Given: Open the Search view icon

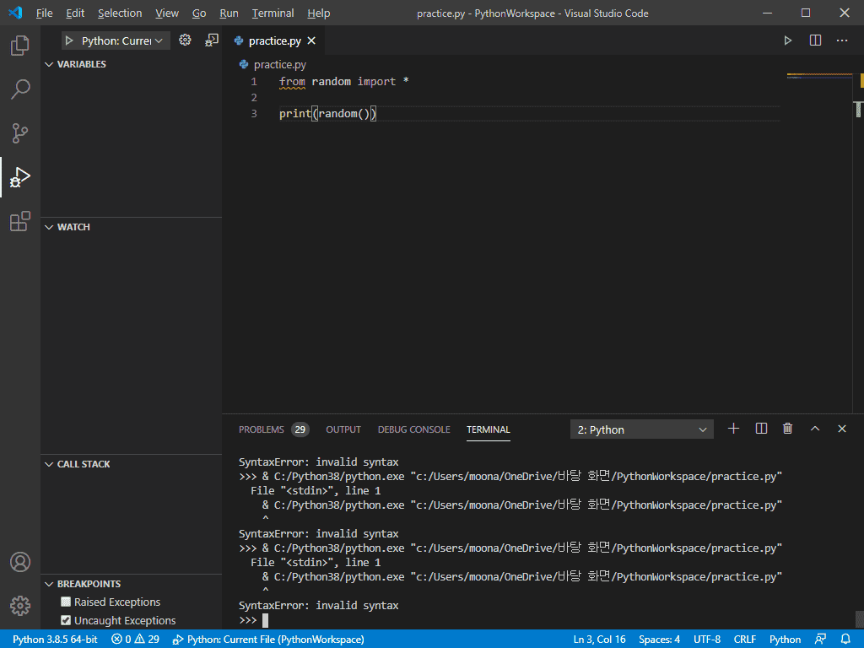Looking at the screenshot, I should [x=20, y=89].
